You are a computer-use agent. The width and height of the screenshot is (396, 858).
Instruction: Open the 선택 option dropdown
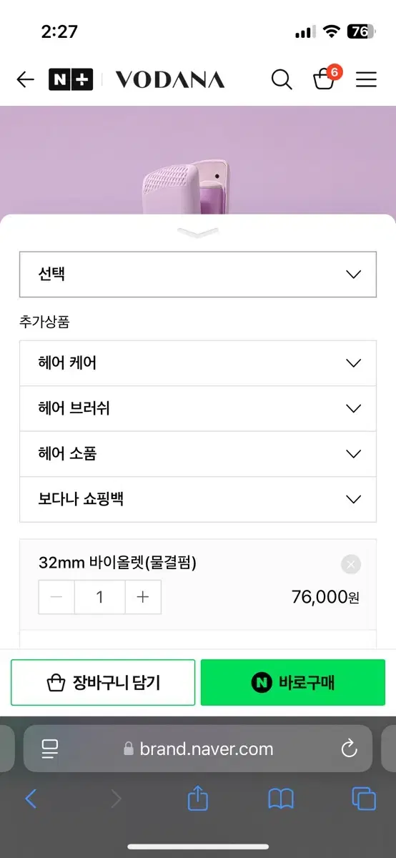pos(198,274)
